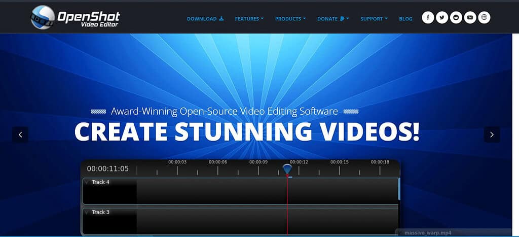Click the blue playhead marker on the timeline
Screen dimensions: 519x237
pos(287,170)
